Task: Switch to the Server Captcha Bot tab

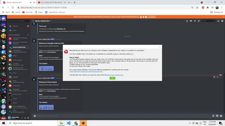Action: pyautogui.click(x=16, y=2)
